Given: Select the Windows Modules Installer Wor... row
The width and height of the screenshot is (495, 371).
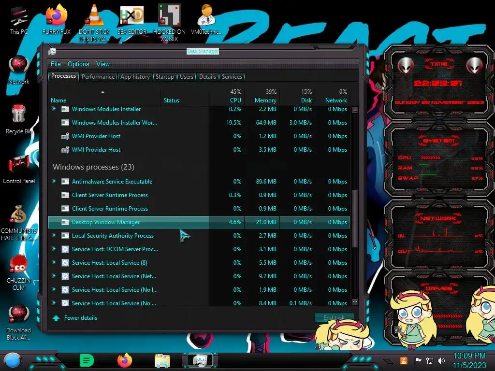Looking at the screenshot, I should (x=199, y=123).
